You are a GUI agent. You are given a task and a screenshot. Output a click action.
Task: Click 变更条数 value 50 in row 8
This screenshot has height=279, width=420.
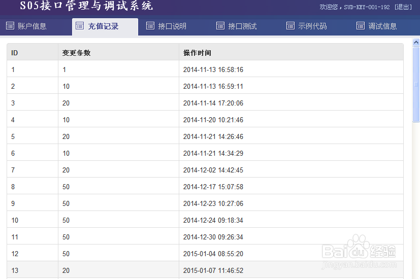[x=66, y=187]
